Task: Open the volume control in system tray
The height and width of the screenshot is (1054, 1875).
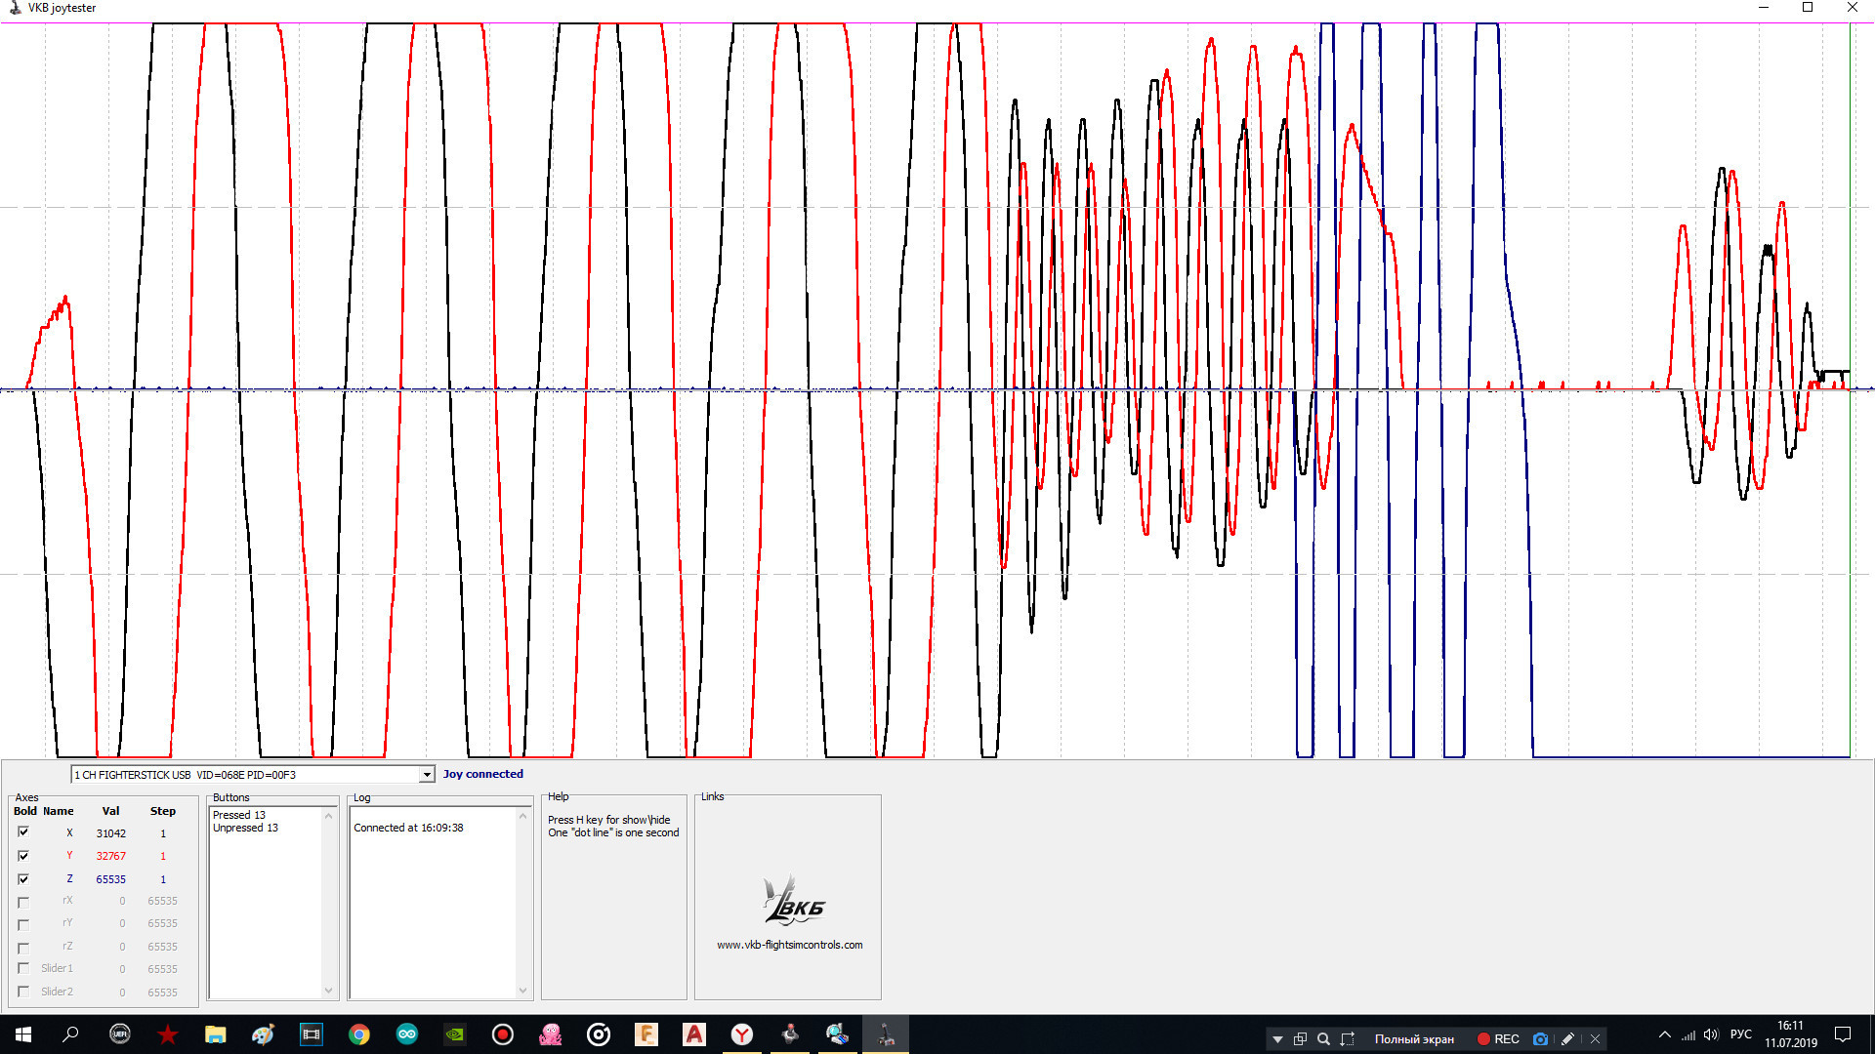Action: pos(1711,1035)
